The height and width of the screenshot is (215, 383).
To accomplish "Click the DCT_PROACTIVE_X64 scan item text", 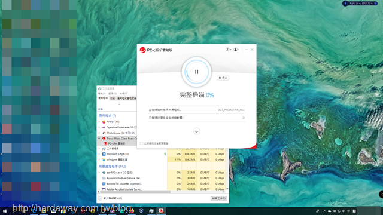I will pos(231,110).
